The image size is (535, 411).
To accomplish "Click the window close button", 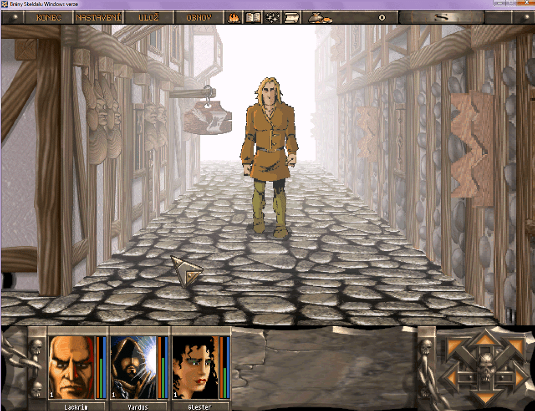I will point(527,2).
